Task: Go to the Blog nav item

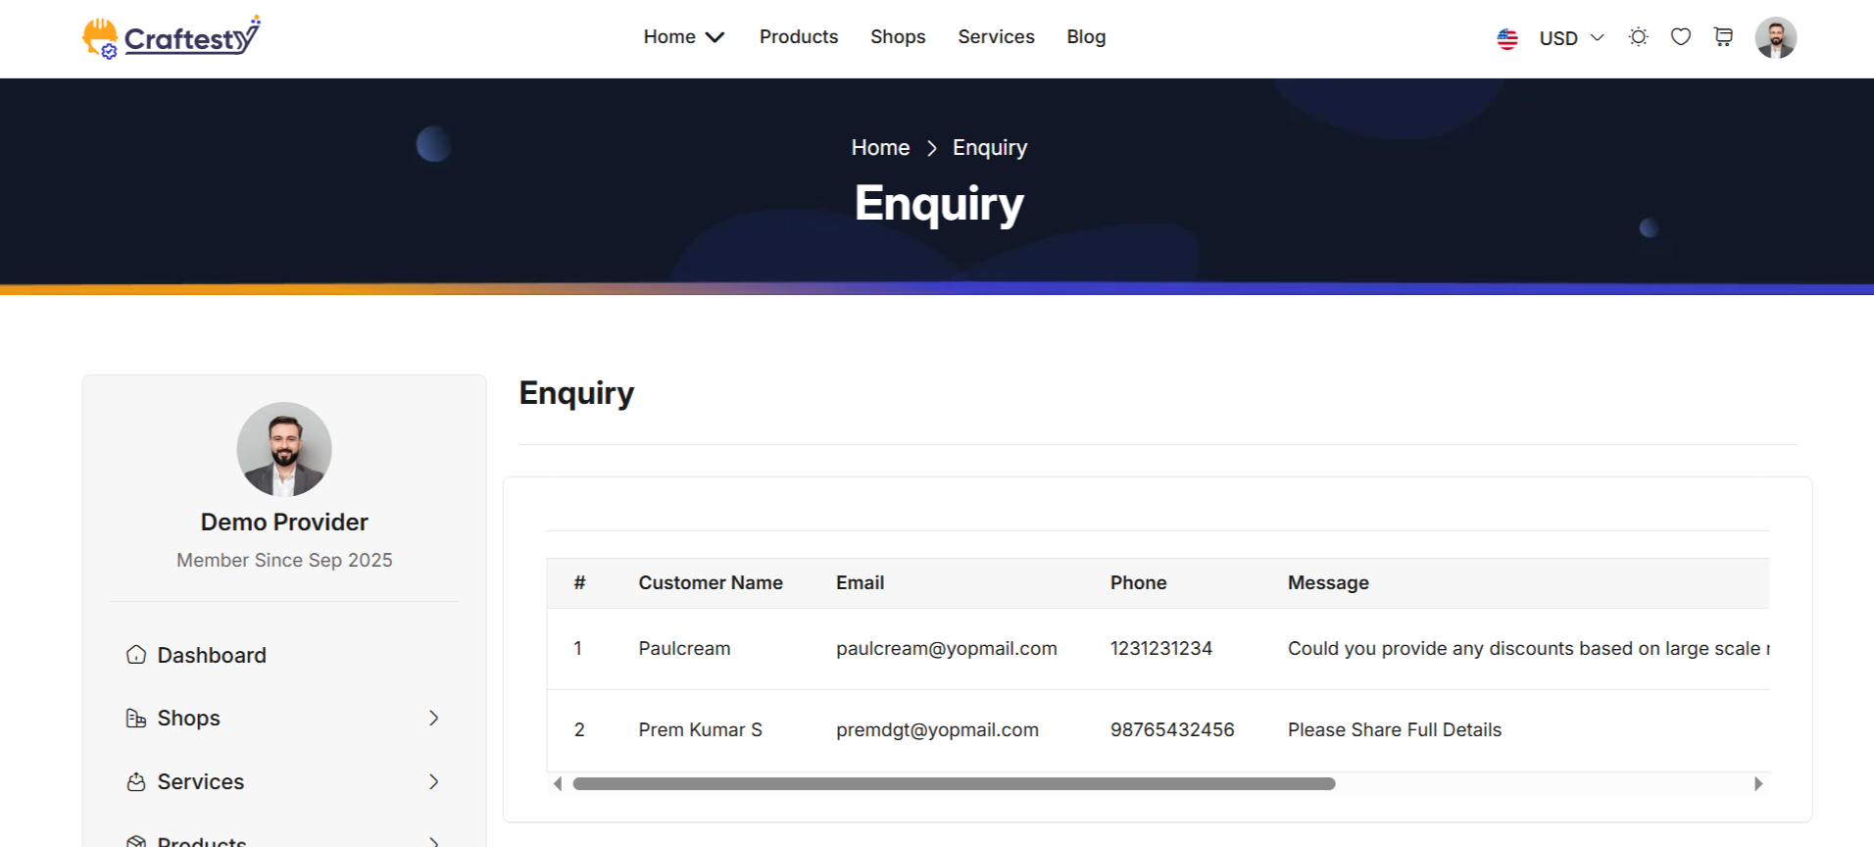Action: [x=1086, y=36]
